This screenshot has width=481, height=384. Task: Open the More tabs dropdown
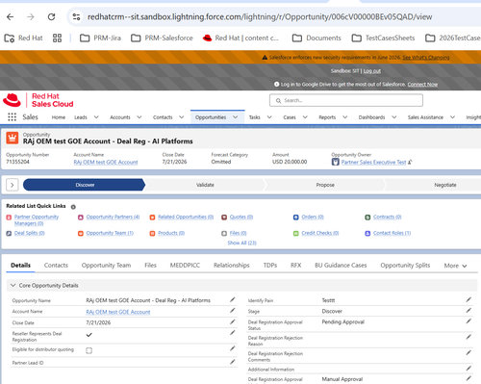pyautogui.click(x=455, y=266)
